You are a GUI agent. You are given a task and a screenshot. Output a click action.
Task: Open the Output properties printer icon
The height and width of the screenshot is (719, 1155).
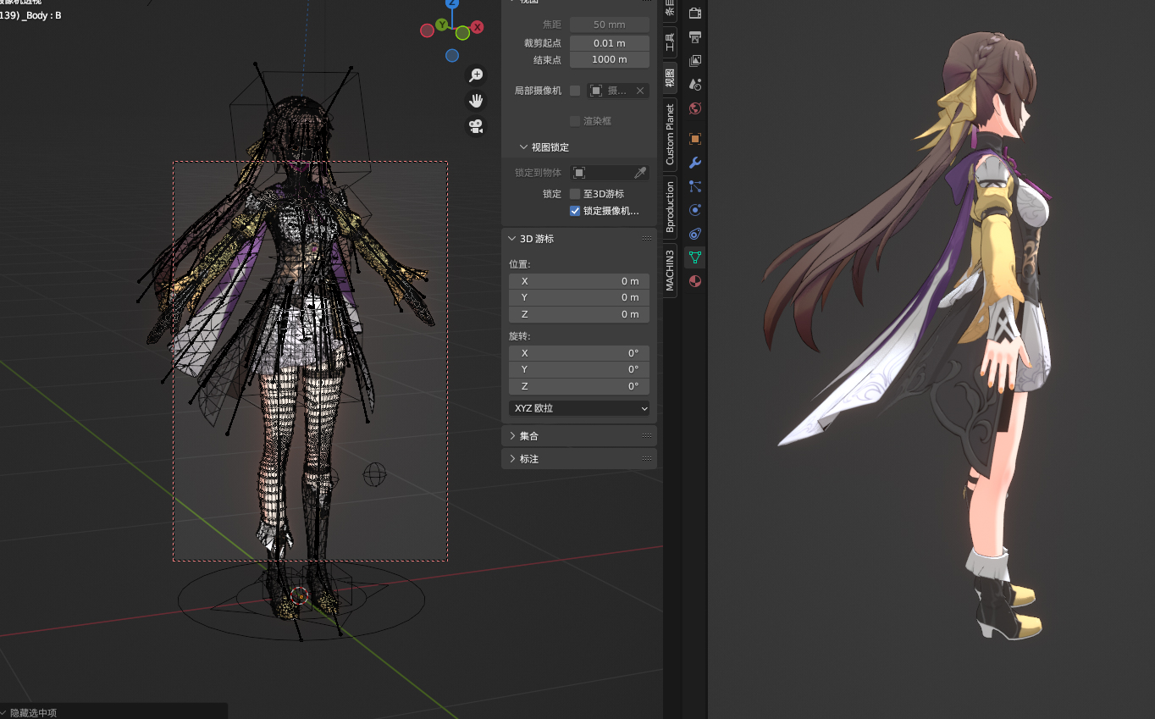(x=695, y=37)
